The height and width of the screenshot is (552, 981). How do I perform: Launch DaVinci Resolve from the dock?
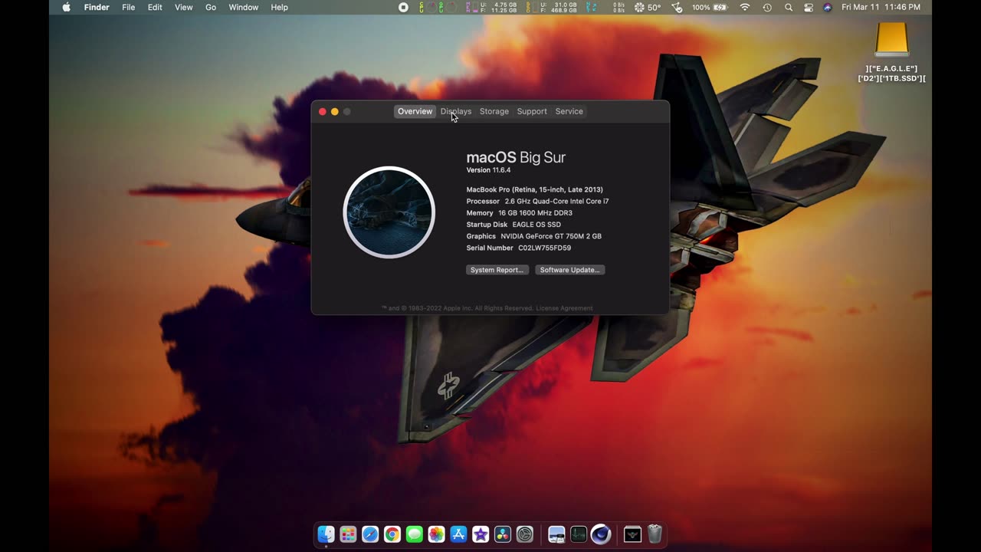(x=503, y=534)
